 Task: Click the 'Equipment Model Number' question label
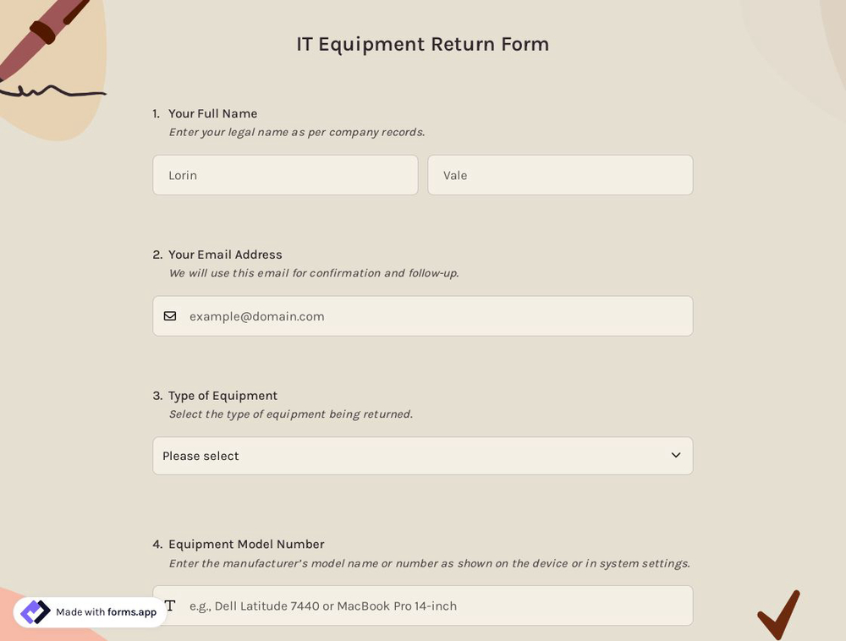coord(245,544)
